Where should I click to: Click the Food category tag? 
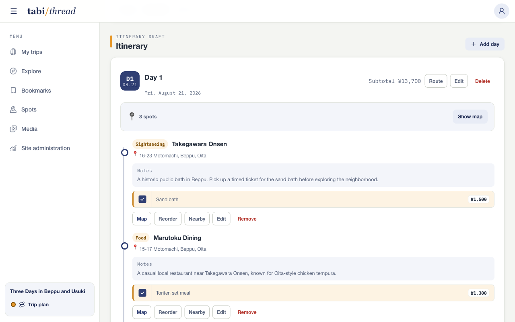(x=141, y=237)
